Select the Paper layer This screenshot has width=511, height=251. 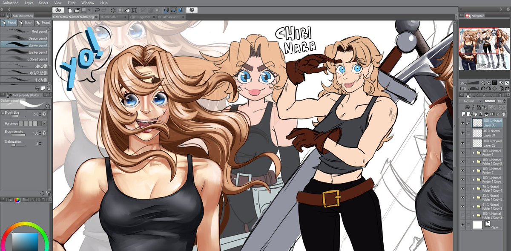(488, 225)
